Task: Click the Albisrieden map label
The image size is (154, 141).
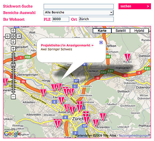Action: click(x=33, y=115)
